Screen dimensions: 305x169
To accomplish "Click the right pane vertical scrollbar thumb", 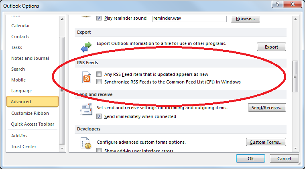I will [295, 76].
